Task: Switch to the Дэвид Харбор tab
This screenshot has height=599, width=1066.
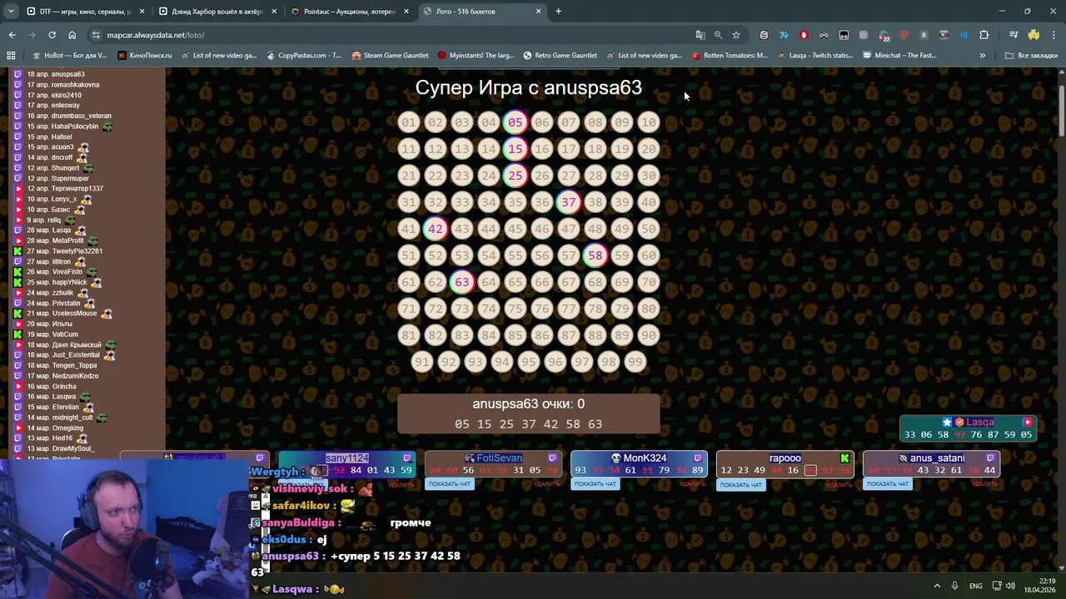Action: click(216, 12)
